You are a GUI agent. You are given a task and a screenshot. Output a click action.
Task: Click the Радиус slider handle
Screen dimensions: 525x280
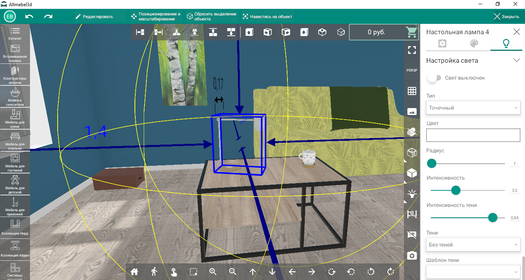432,163
